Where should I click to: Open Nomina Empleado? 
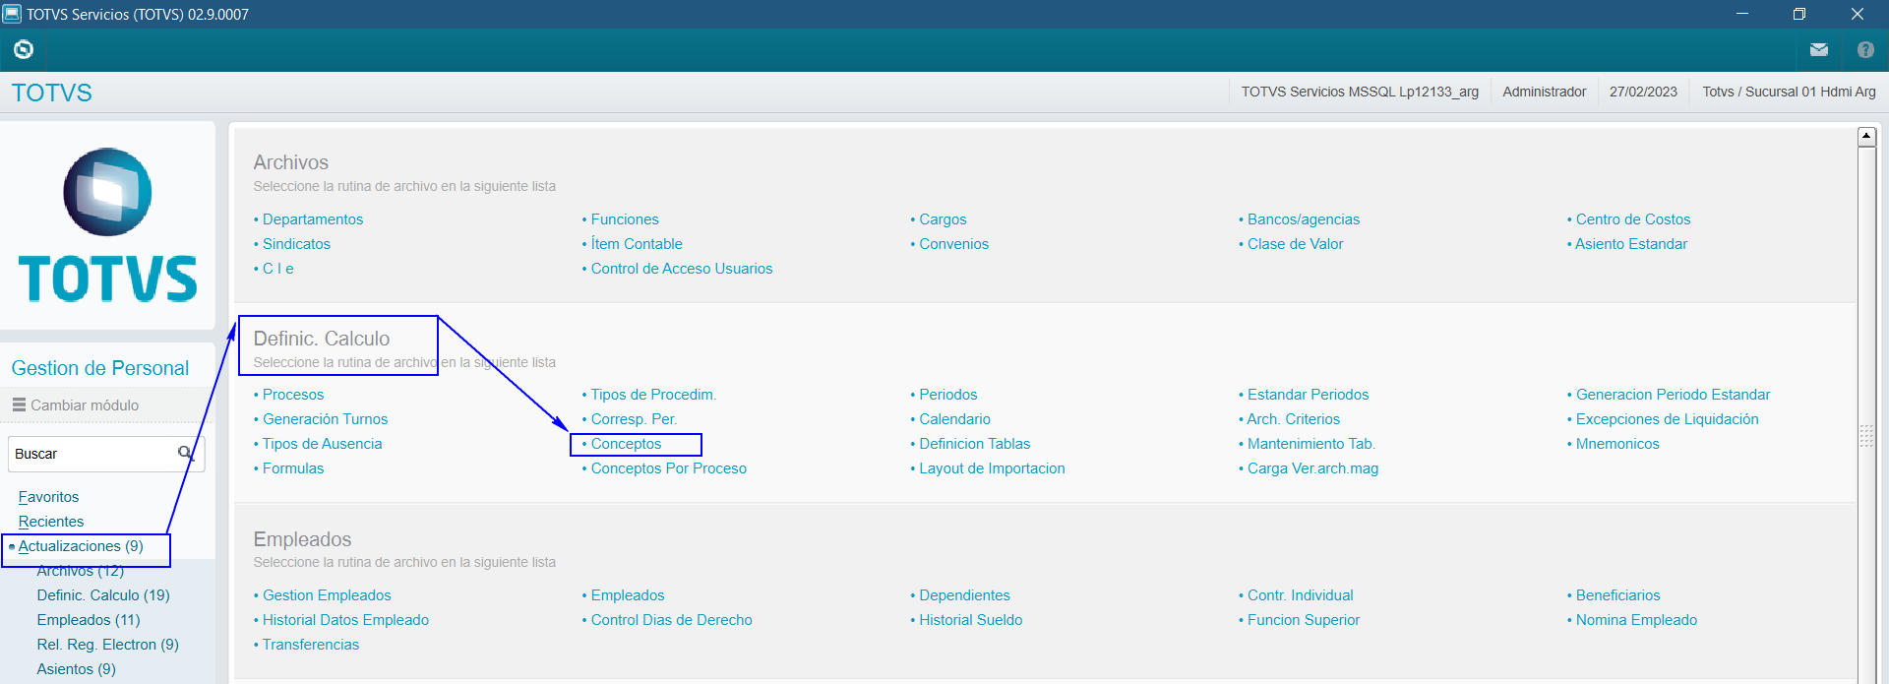1636,620
